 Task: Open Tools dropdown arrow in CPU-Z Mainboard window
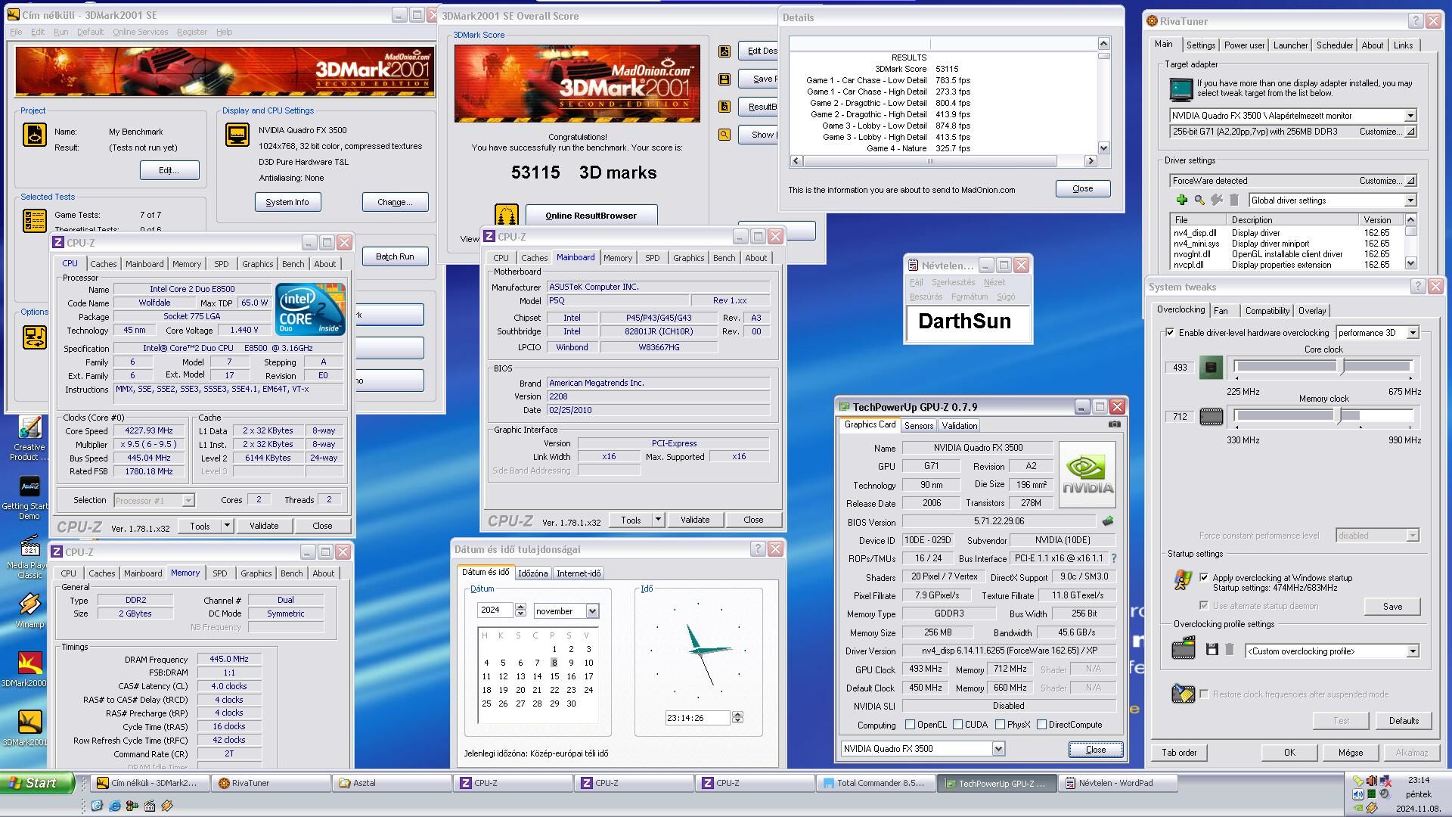coord(658,520)
